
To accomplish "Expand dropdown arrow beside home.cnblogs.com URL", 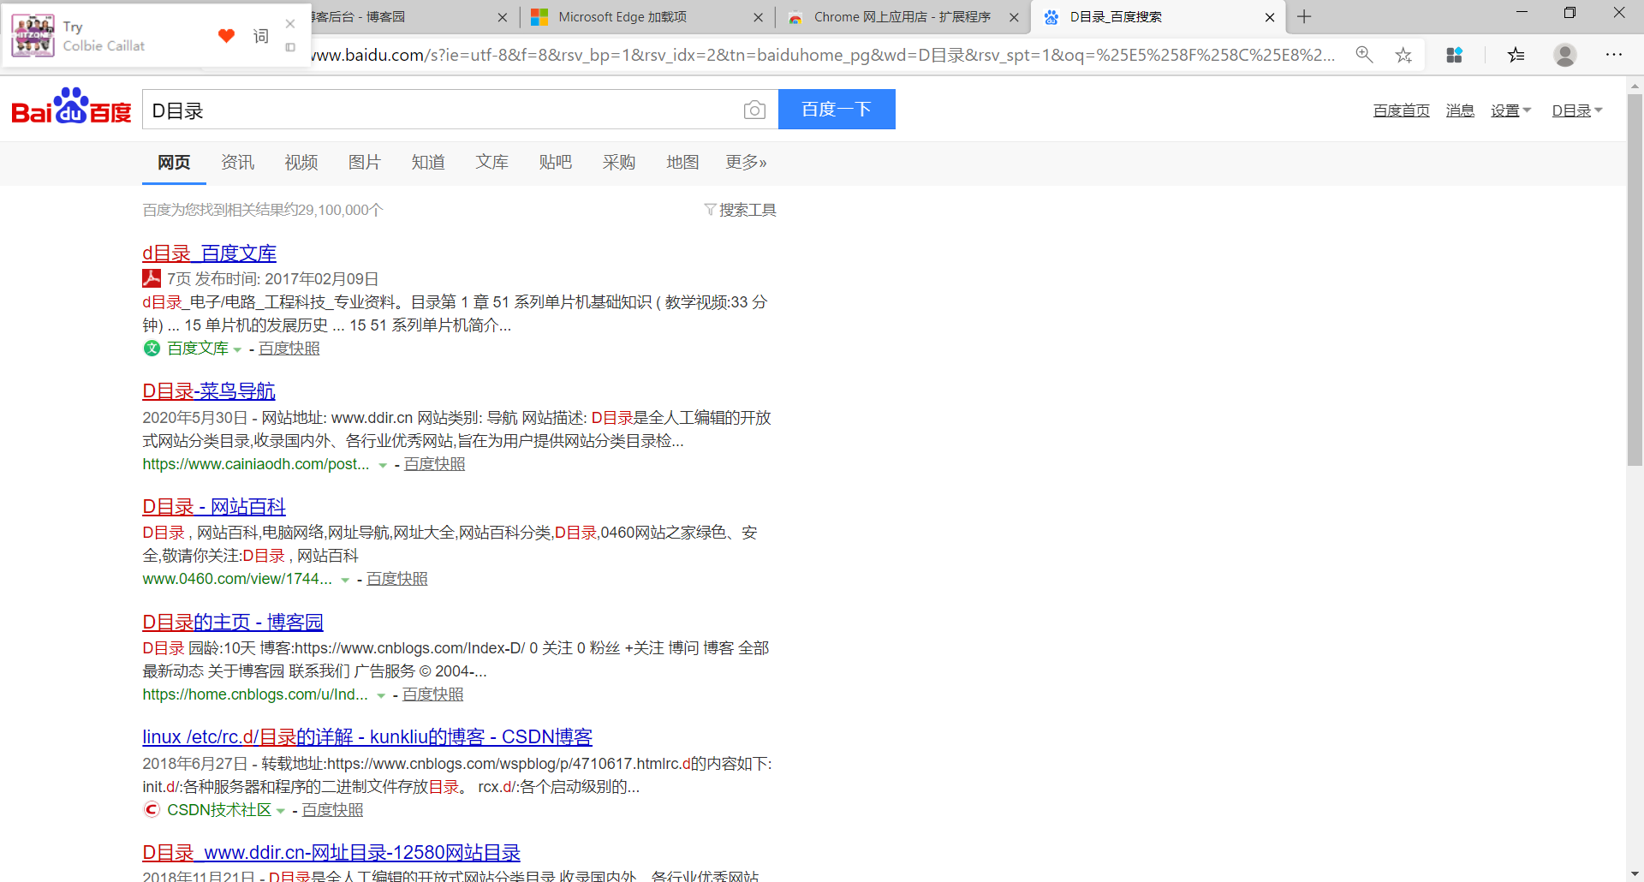I will coord(381,695).
